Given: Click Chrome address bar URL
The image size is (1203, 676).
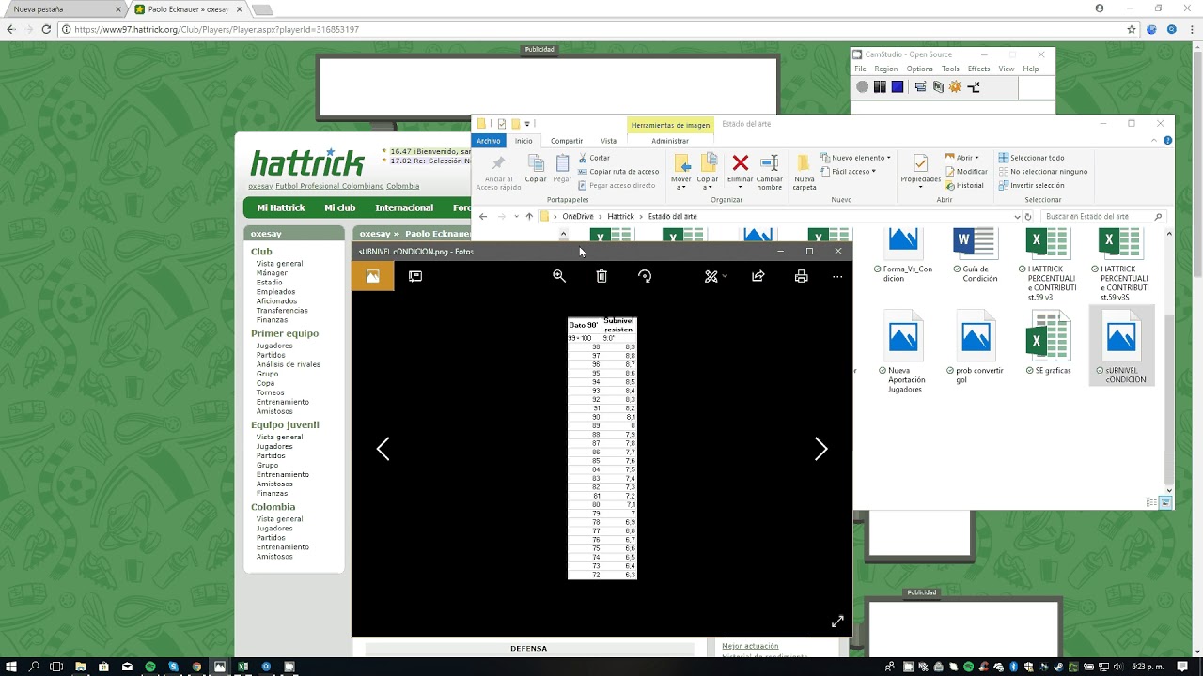Looking at the screenshot, I should (216, 29).
